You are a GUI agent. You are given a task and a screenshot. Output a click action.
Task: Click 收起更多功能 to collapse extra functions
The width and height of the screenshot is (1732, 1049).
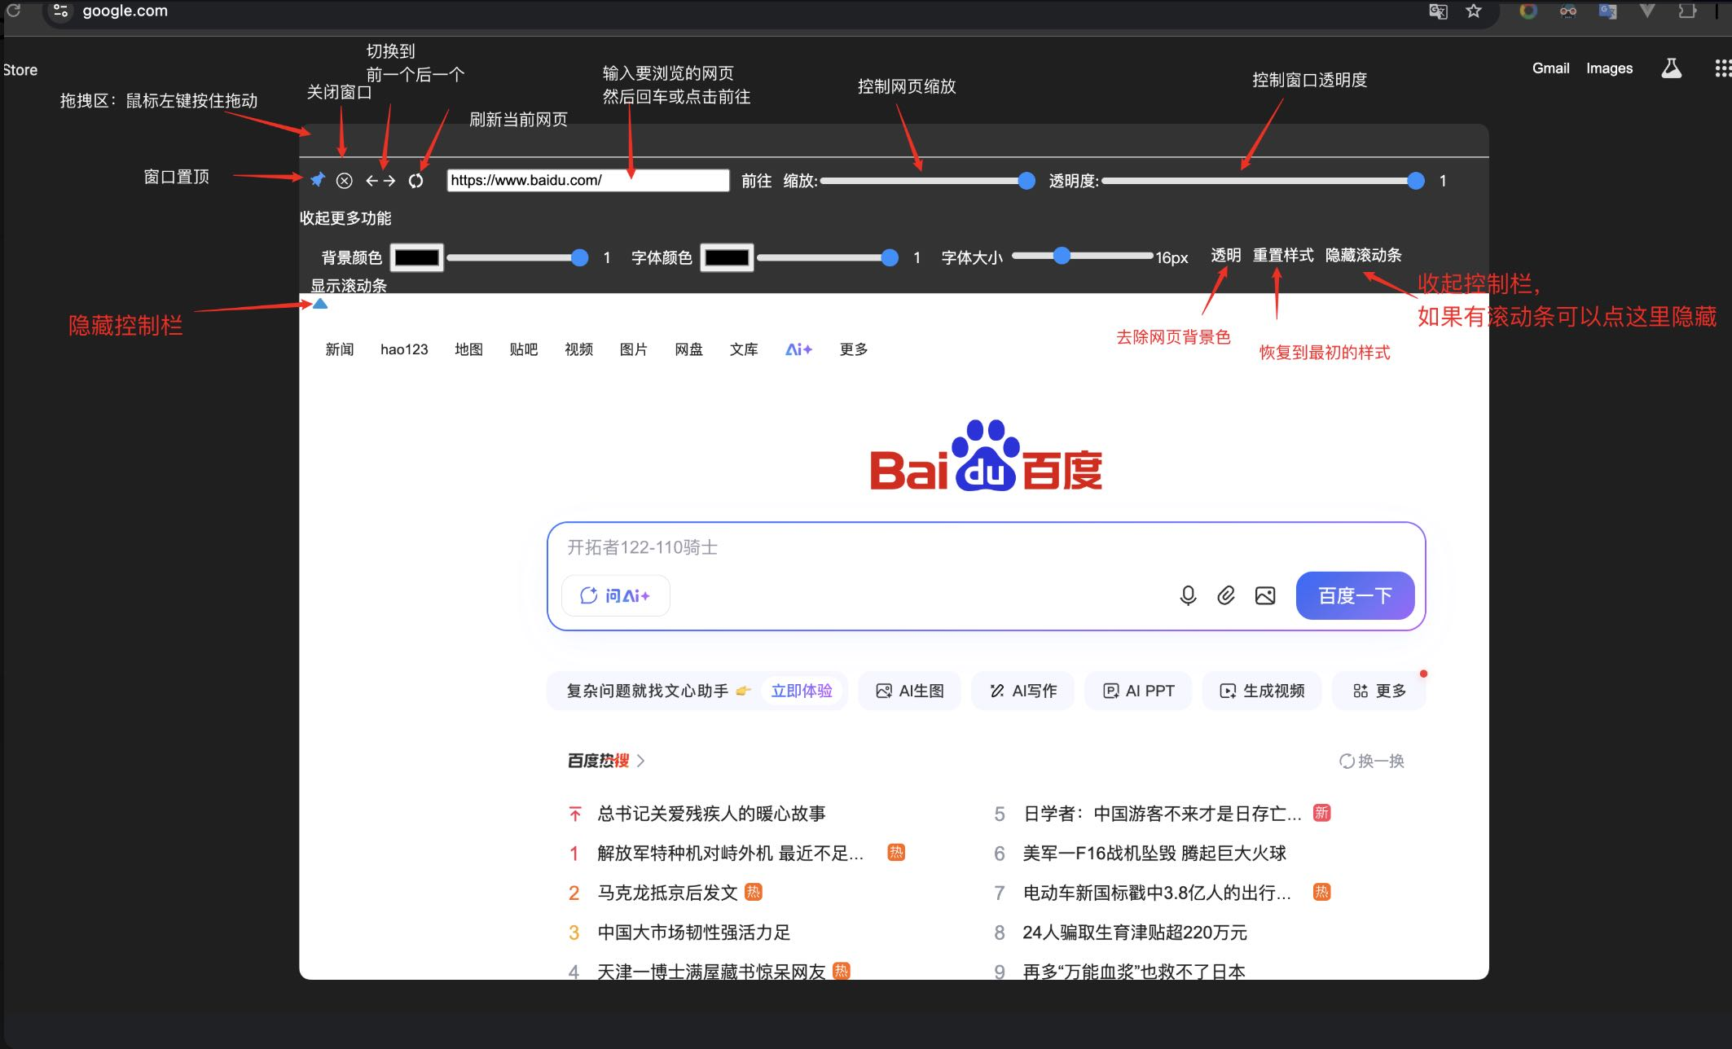pyautogui.click(x=346, y=217)
